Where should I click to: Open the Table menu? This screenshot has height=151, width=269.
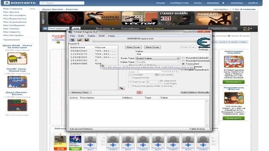pyautogui.click(x=91, y=36)
